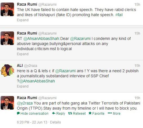
Task: Click the Retweet arrows icon
Action: (x=70, y=113)
